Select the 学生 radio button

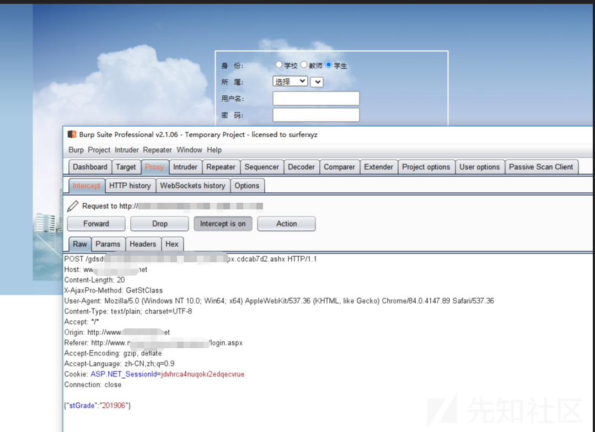tap(329, 64)
